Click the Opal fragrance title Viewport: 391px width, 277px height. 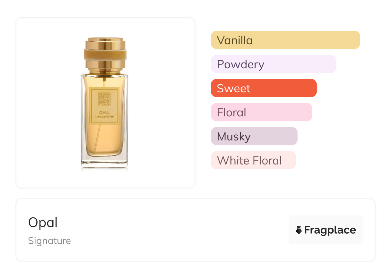click(43, 222)
